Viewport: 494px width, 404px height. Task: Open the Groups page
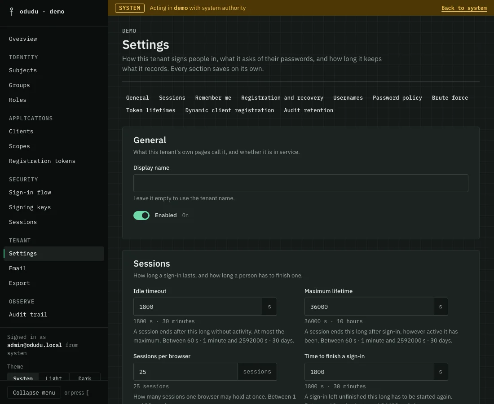[x=19, y=85]
